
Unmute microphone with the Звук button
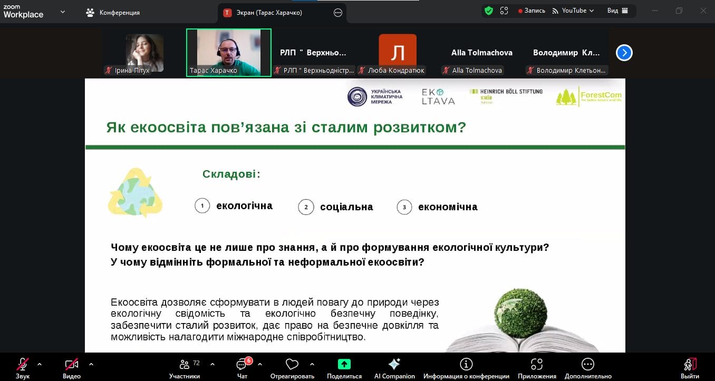point(23,364)
